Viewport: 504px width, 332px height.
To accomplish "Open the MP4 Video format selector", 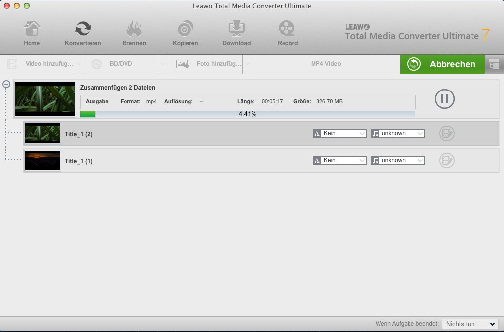I will pos(326,64).
